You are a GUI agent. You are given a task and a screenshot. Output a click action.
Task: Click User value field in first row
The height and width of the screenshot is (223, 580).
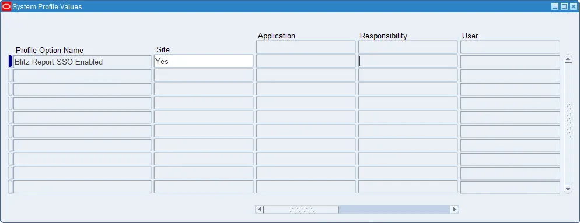510,62
